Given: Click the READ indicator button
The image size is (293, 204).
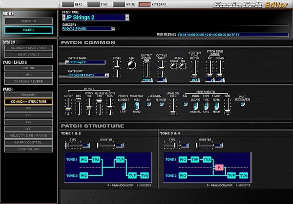Looking at the screenshot, I should tap(68, 4).
